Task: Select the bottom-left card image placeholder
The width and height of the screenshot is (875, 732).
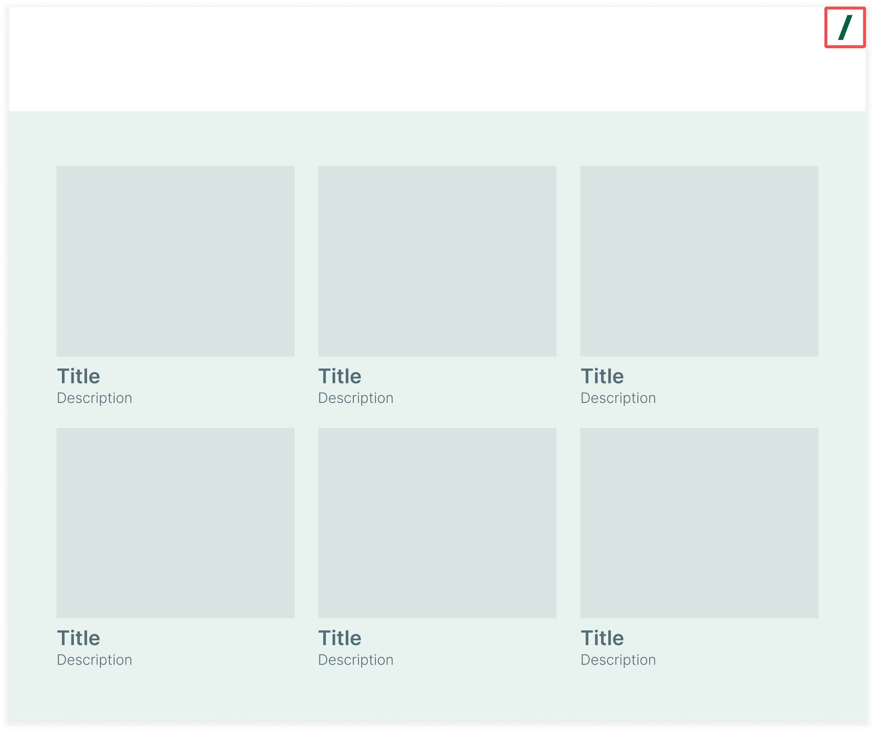Action: point(175,523)
